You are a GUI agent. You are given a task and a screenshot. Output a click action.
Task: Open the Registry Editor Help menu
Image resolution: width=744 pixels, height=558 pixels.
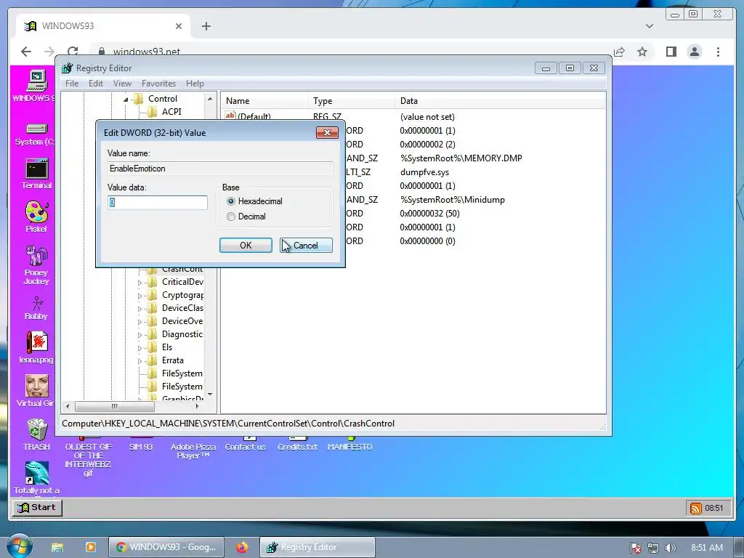[195, 84]
